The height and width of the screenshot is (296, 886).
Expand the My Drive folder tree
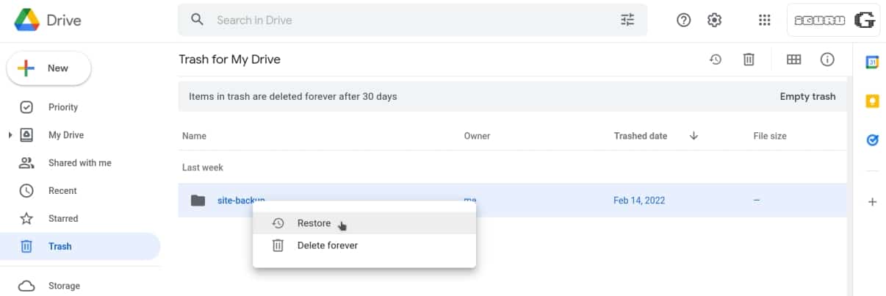click(x=10, y=135)
